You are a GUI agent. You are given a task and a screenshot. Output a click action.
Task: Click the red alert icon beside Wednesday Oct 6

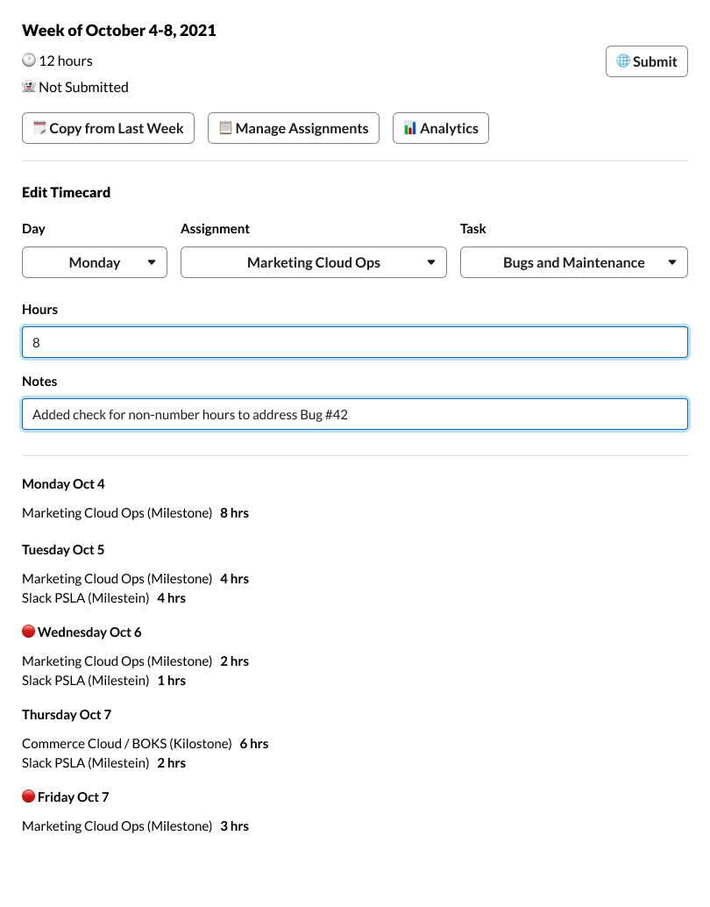click(28, 631)
